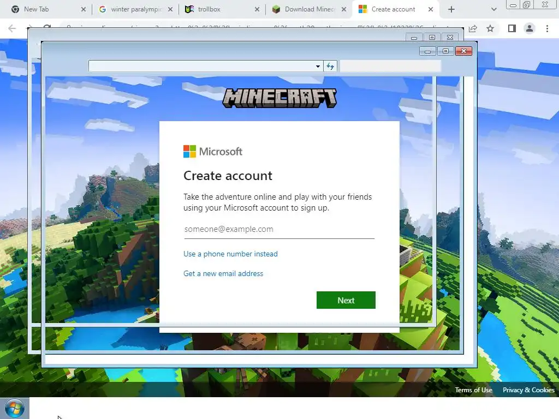559x419 pixels.
Task: Close the front window with red X
Action: coord(464,51)
